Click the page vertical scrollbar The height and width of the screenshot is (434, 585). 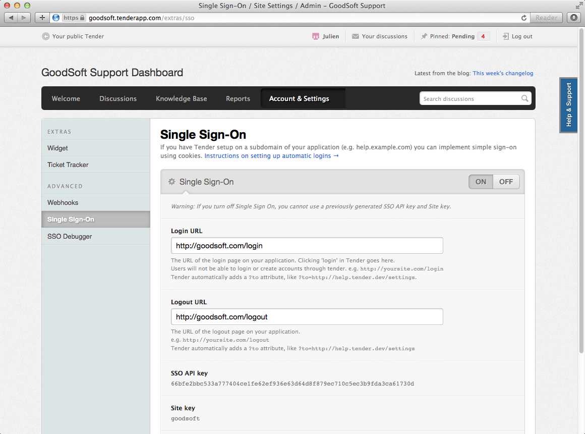pos(581,190)
